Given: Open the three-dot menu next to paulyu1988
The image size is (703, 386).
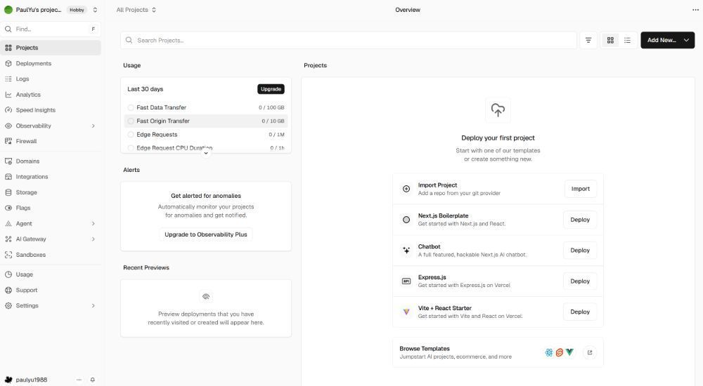Looking at the screenshot, I should coord(79,380).
